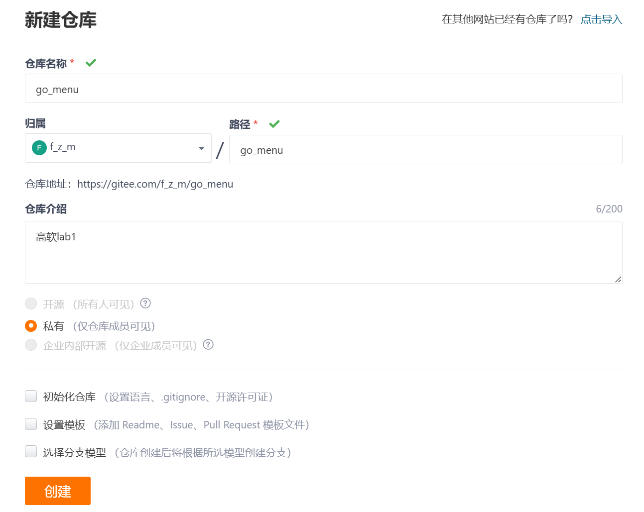Viewport: 644px width, 512px height.
Task: Open the 归属 owner dropdown arrow
Action: click(x=201, y=148)
